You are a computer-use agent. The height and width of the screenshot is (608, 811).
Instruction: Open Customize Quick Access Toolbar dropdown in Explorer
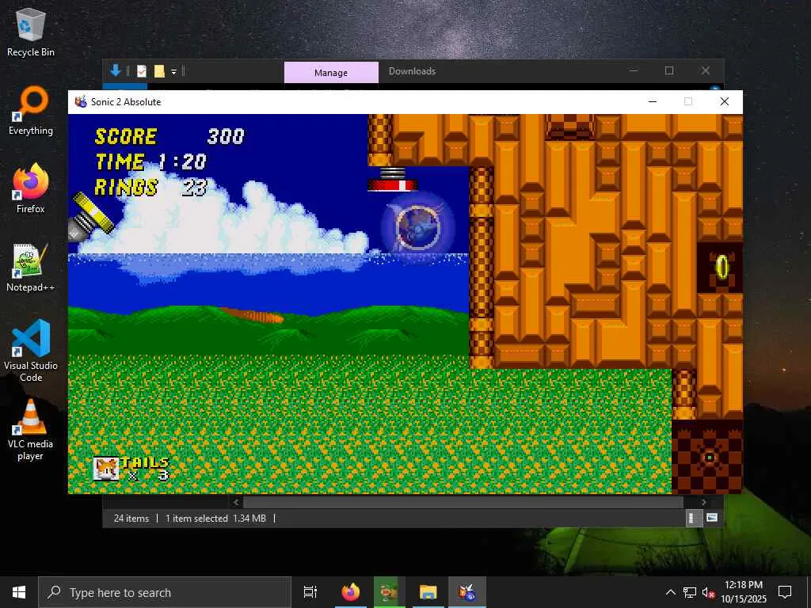173,72
